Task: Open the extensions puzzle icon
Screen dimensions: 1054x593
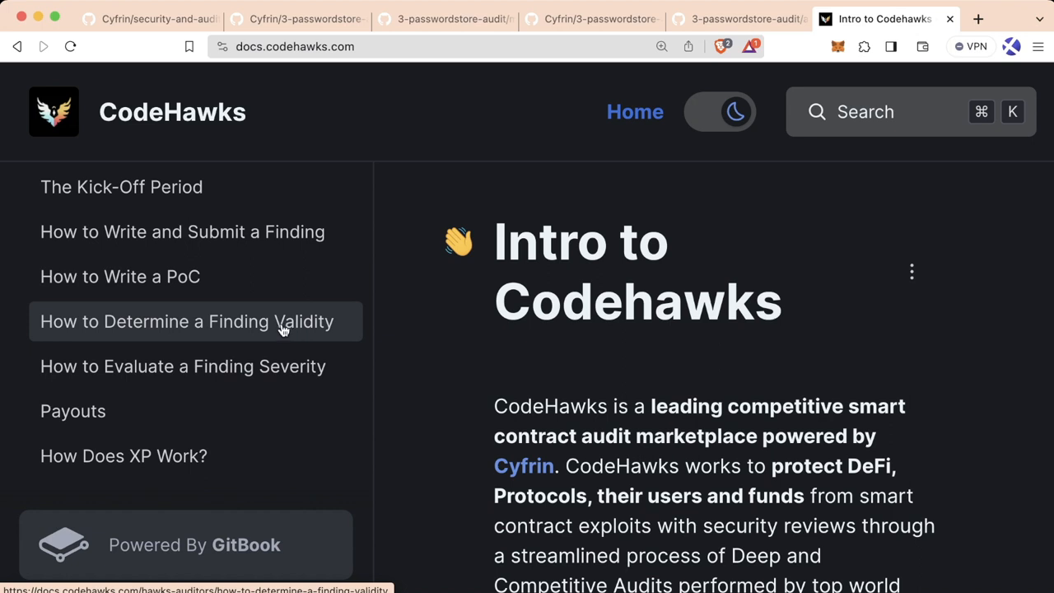Action: click(x=864, y=47)
